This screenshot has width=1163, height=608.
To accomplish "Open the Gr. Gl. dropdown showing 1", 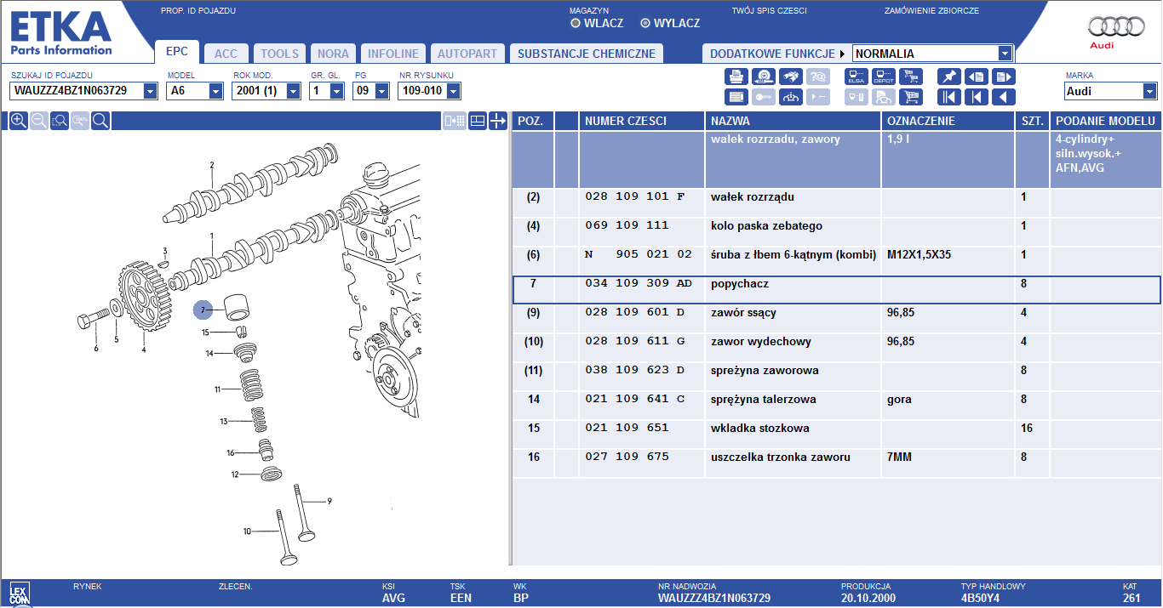I will (336, 91).
